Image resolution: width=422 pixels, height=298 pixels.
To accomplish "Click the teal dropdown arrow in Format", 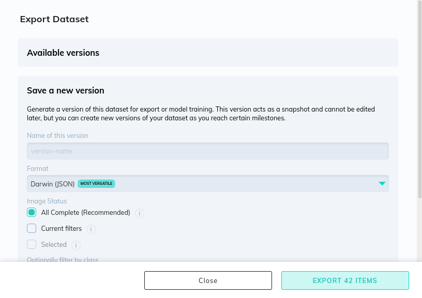I will 382,183.
